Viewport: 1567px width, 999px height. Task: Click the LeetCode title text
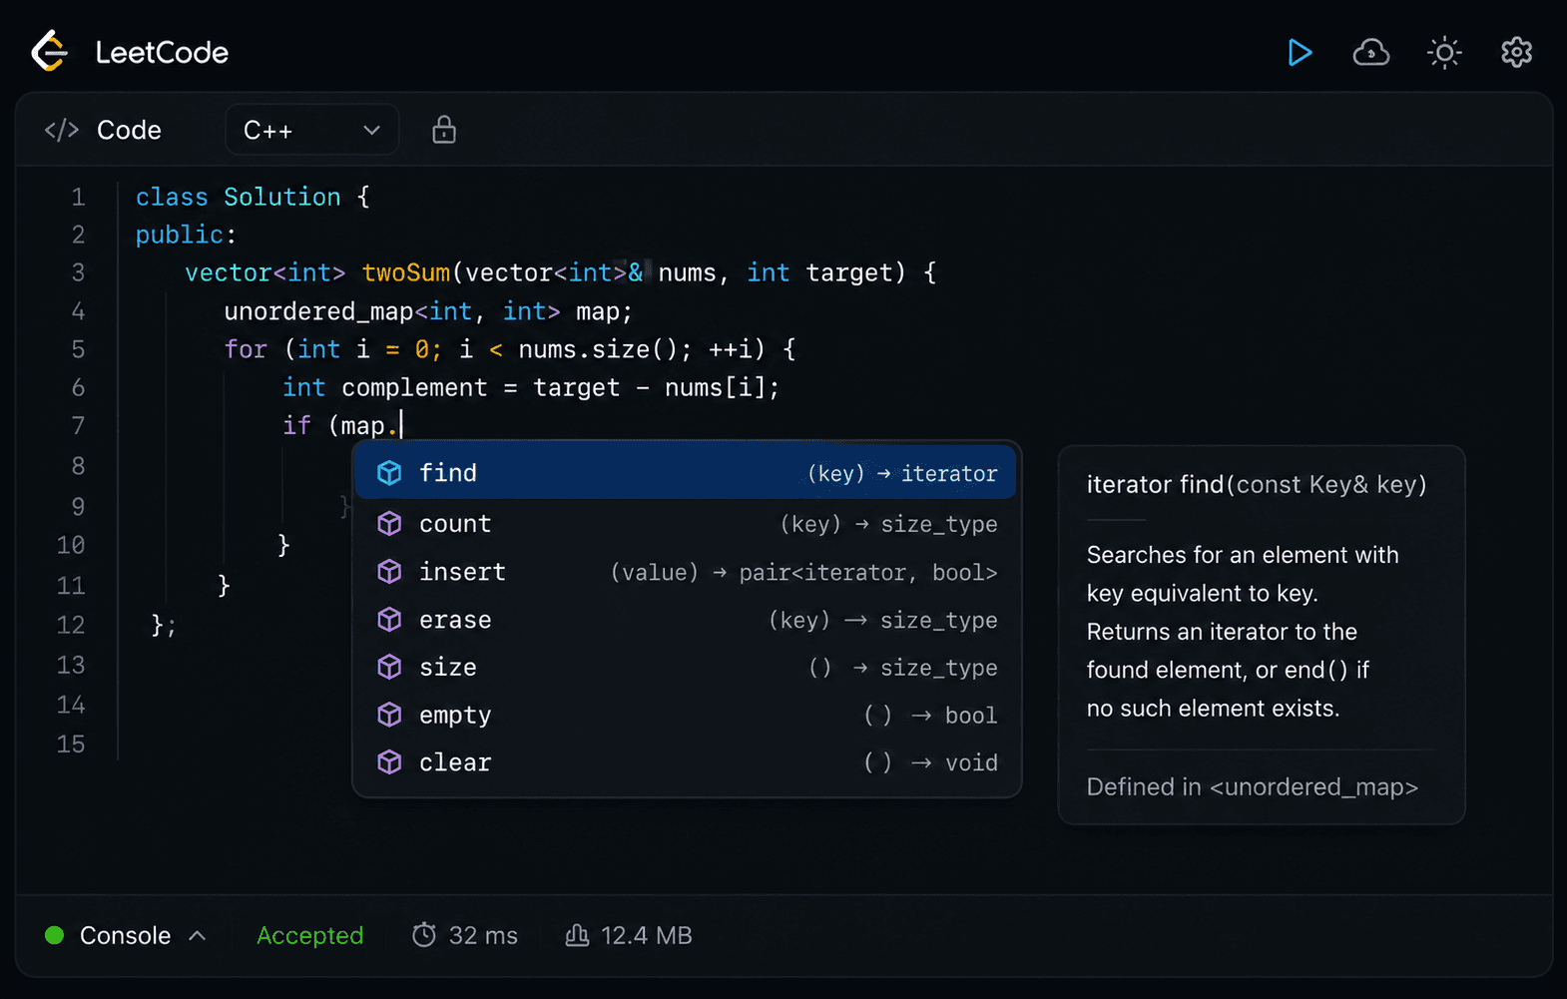point(162,52)
